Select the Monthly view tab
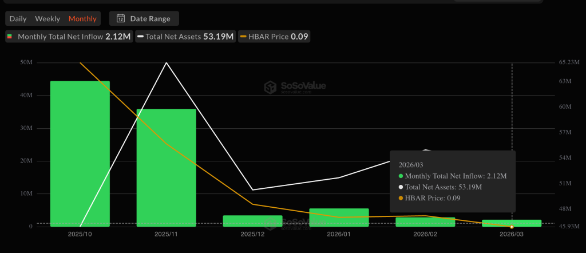This screenshot has height=253, width=586. coord(82,18)
